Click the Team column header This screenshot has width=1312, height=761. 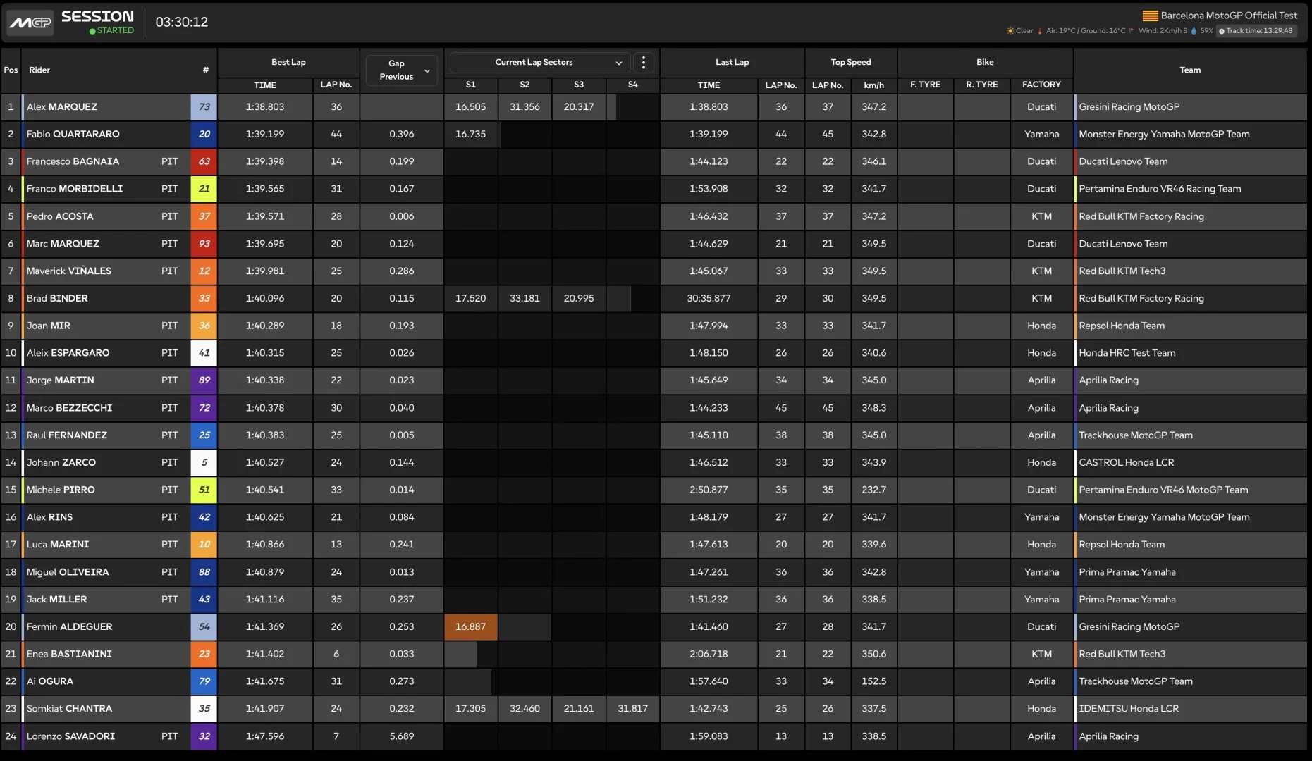click(1190, 70)
